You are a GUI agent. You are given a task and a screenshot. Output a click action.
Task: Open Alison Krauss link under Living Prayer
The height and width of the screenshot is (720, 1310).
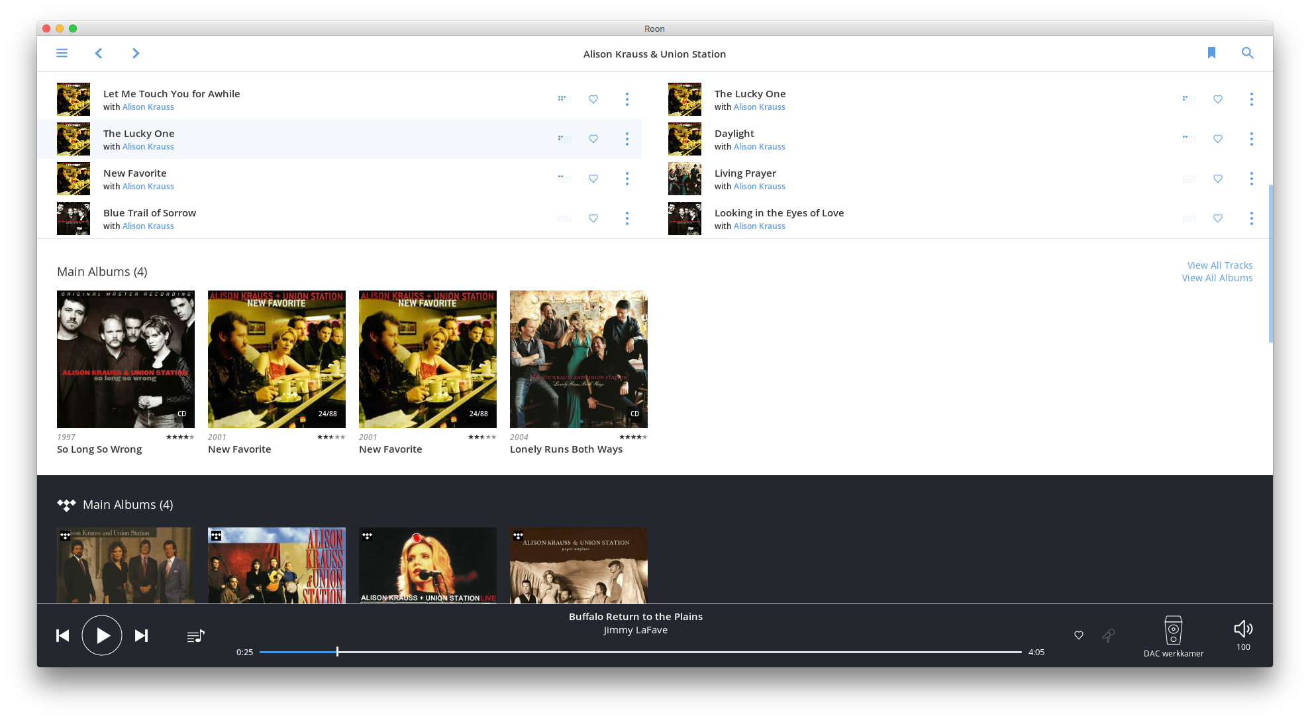pos(760,187)
